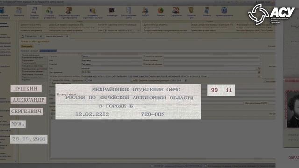Select Отличительные признаки in form sidebar
The height and width of the screenshot is (168, 299).
coord(33,71)
